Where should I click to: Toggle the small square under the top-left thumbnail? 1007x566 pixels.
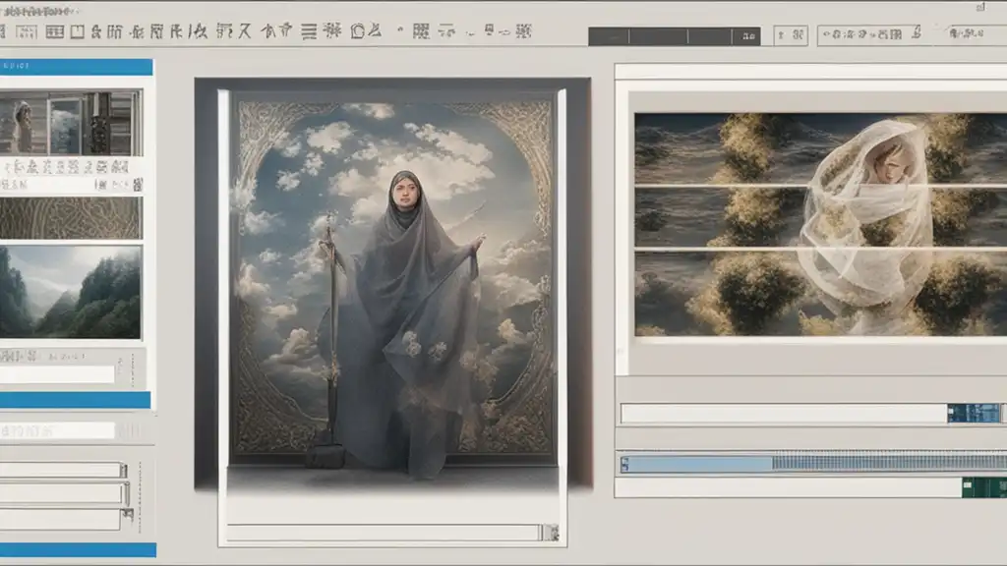point(137,185)
